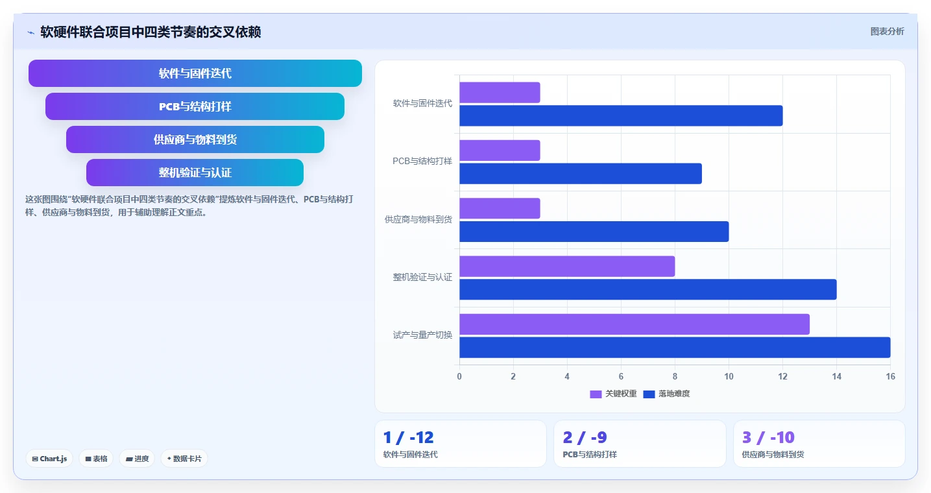This screenshot has width=931, height=493.
Task: Click the 图表分析 label in header
Action: 887,31
